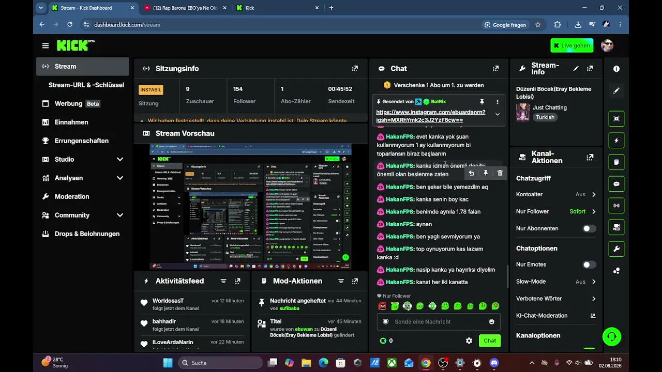Viewport: 662px width, 372px height.
Task: Filter the Mod-Aktionen list
Action: coord(341,281)
